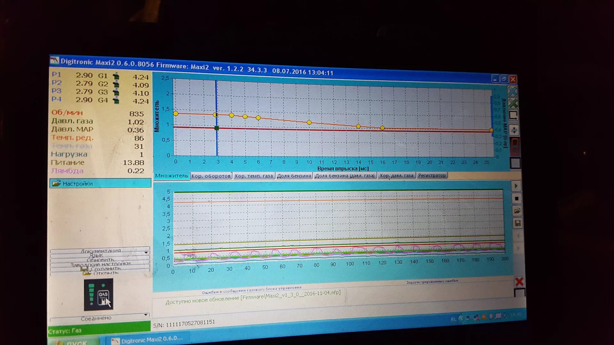Click the compress arrows icon beside the multiplier chart

514,130
